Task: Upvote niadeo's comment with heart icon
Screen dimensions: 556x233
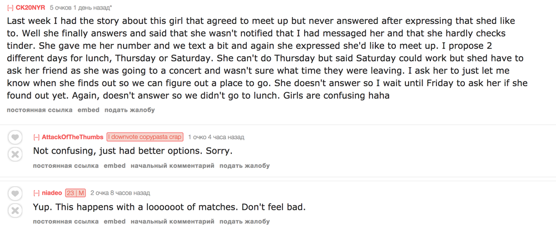Action: (16, 194)
